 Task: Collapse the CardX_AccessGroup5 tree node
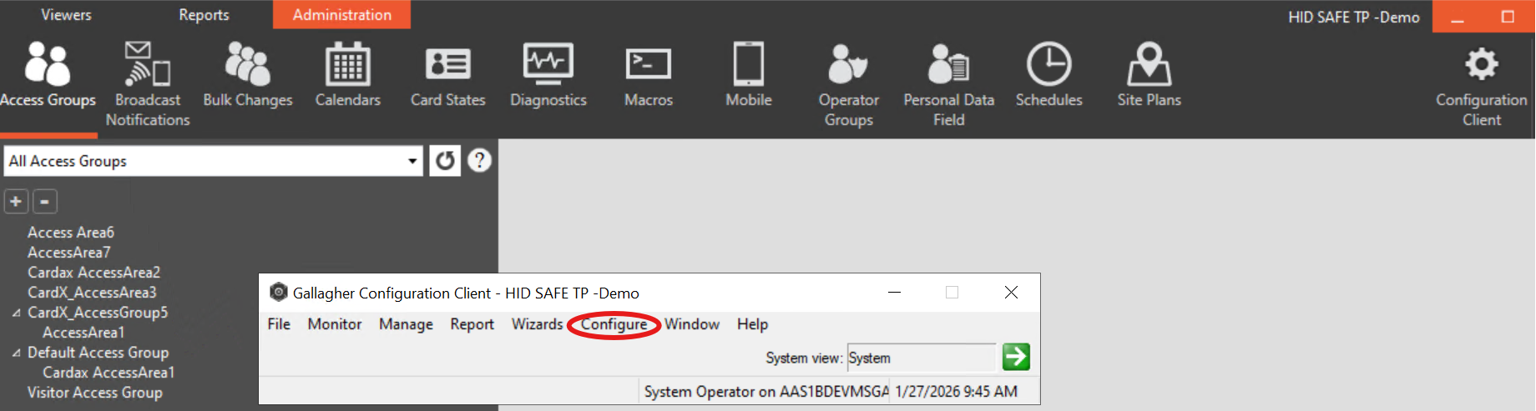click(x=17, y=313)
